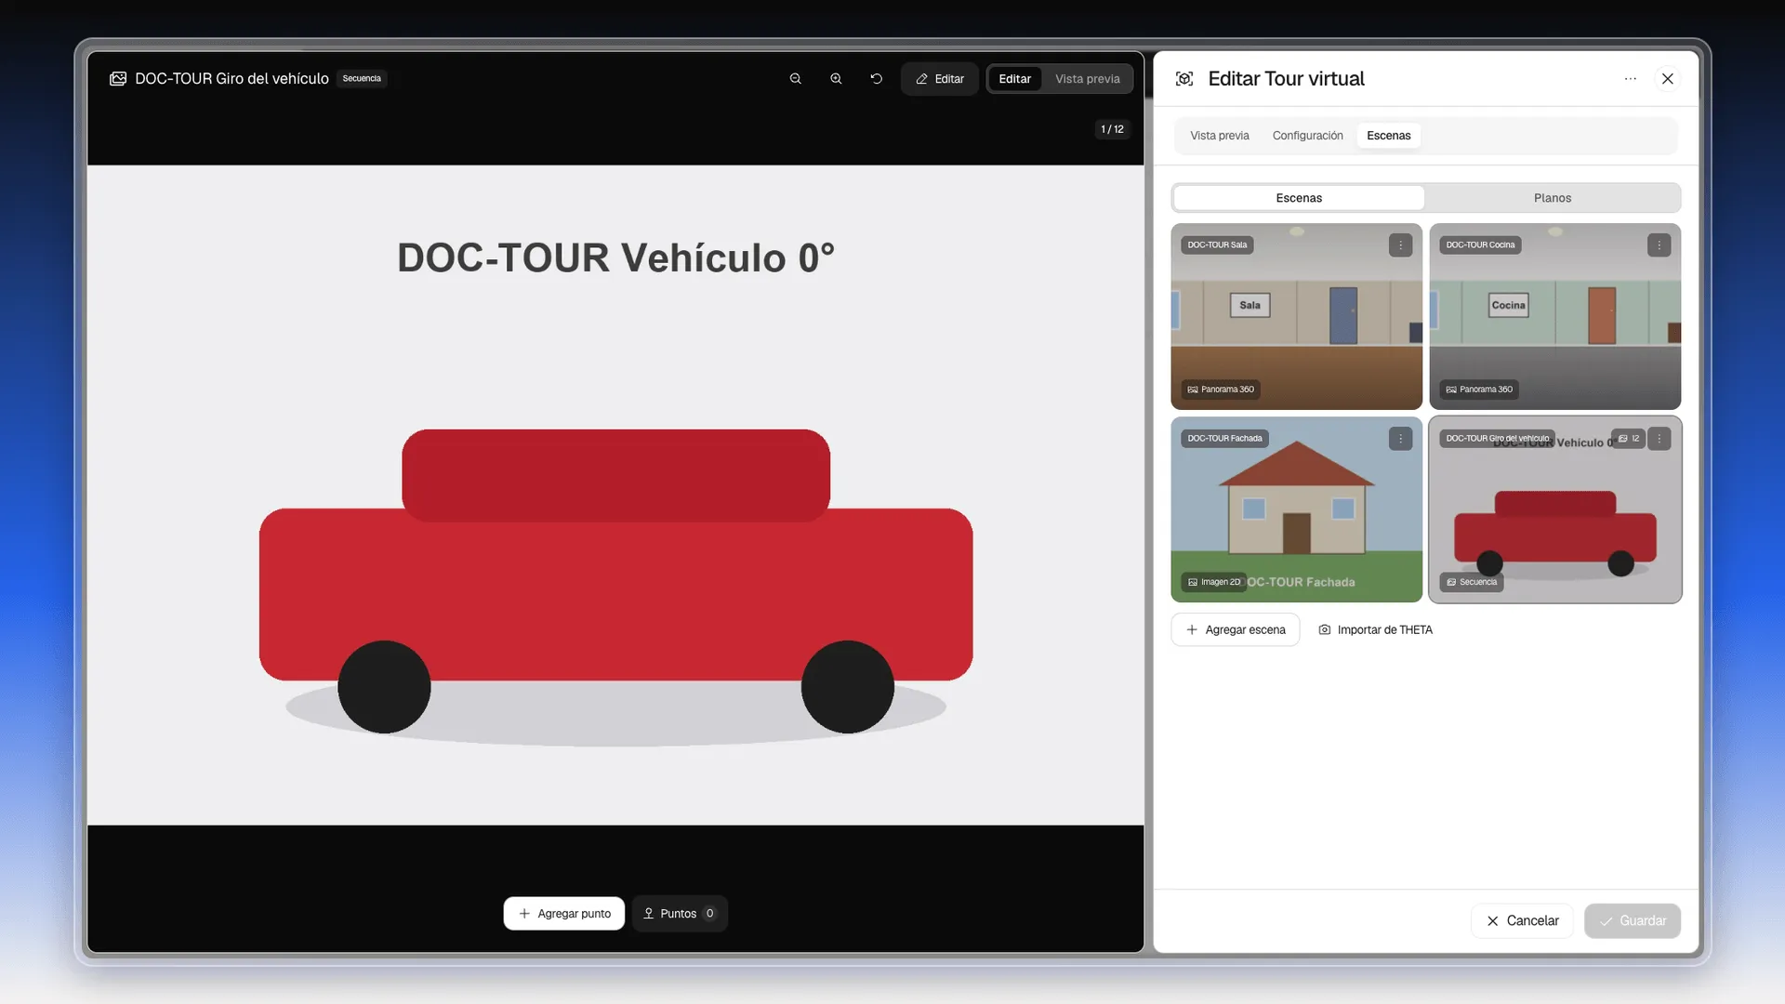The height and width of the screenshot is (1004, 1785).
Task: Switch viewer to Editar mode
Action: (1014, 79)
